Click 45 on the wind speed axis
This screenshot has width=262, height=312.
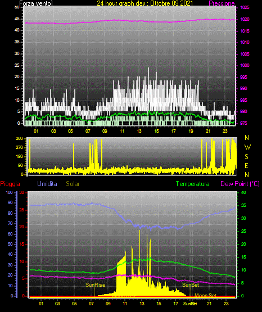click(x=17, y=19)
